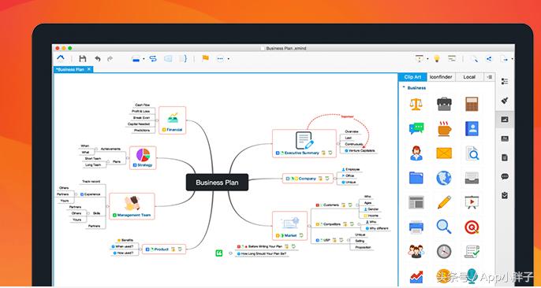Select the Financial topic node
Viewport: 541px width, 288px height.
pos(173,120)
